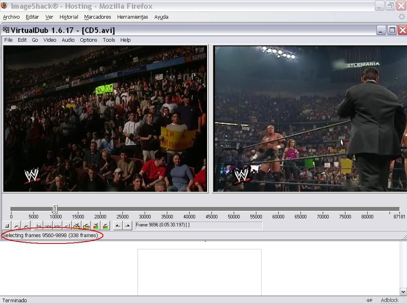Click the Stop playback button
Screen dimensions: 407x305
7,226
